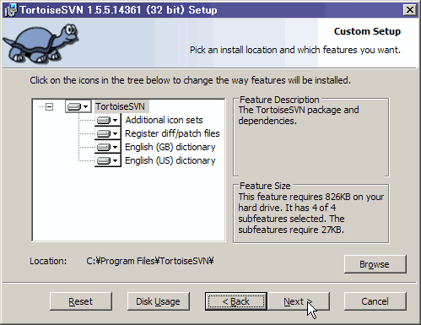Open the TortoiseSVN feature install-state dropdown
The width and height of the screenshot is (421, 325).
[x=78, y=106]
